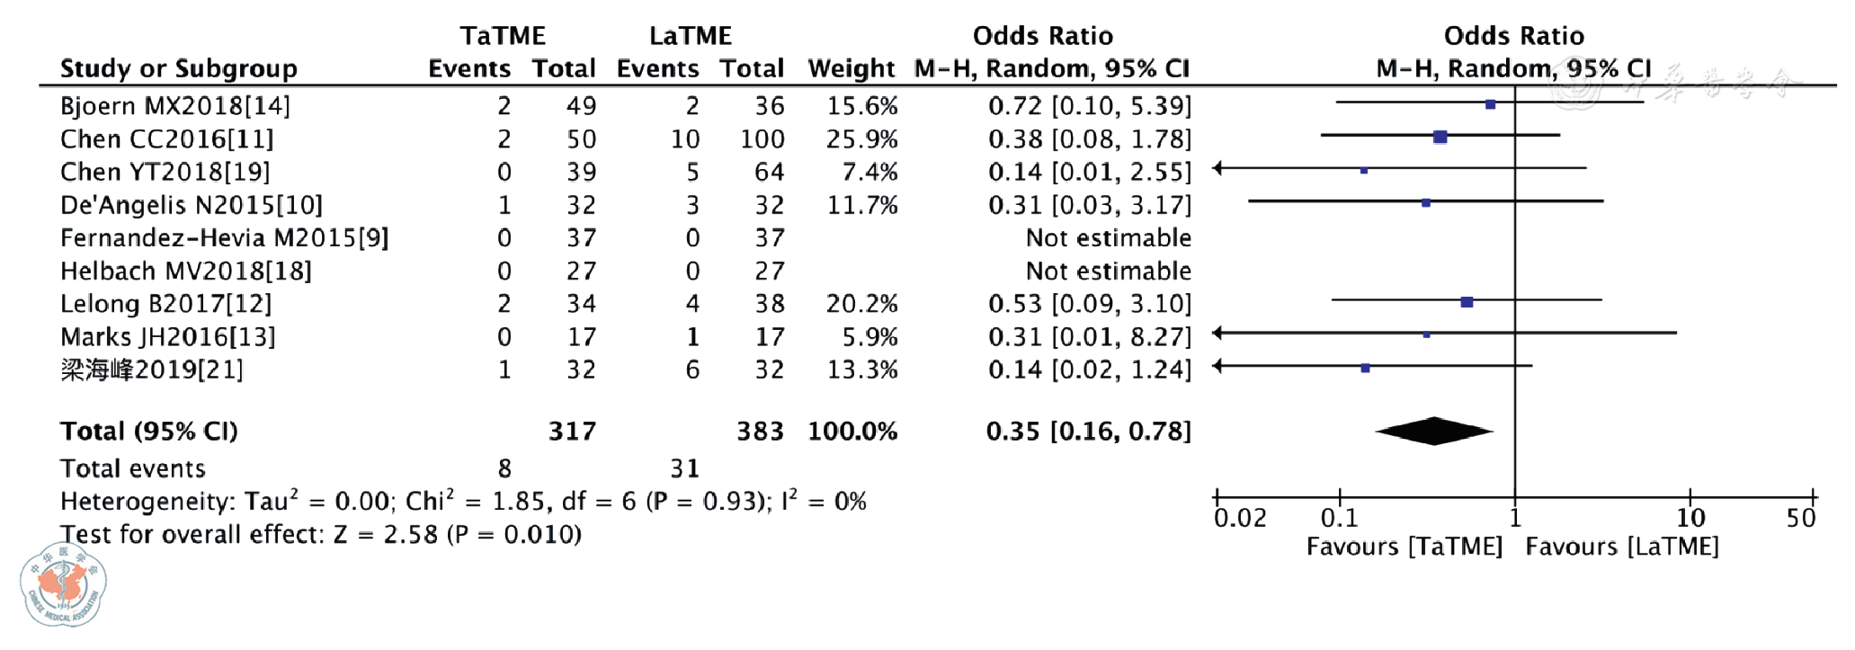1855x650 pixels.
Task: Click the left arrowhead on Chen YT2018 row
Action: [1218, 168]
